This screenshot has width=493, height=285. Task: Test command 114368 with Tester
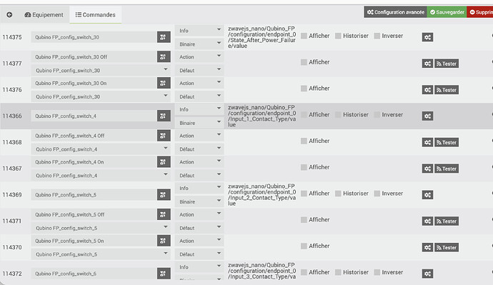446,143
